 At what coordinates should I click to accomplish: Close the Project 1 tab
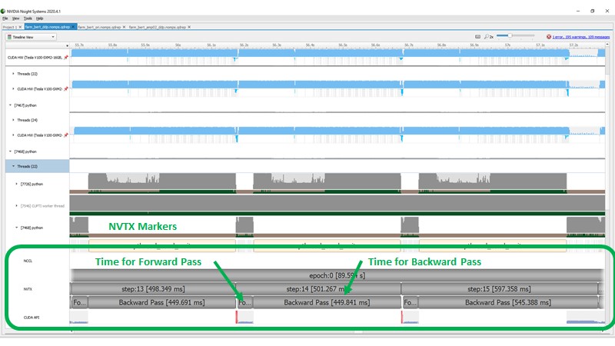(x=21, y=27)
